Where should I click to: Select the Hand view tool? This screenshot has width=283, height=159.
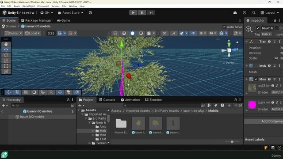6,44
